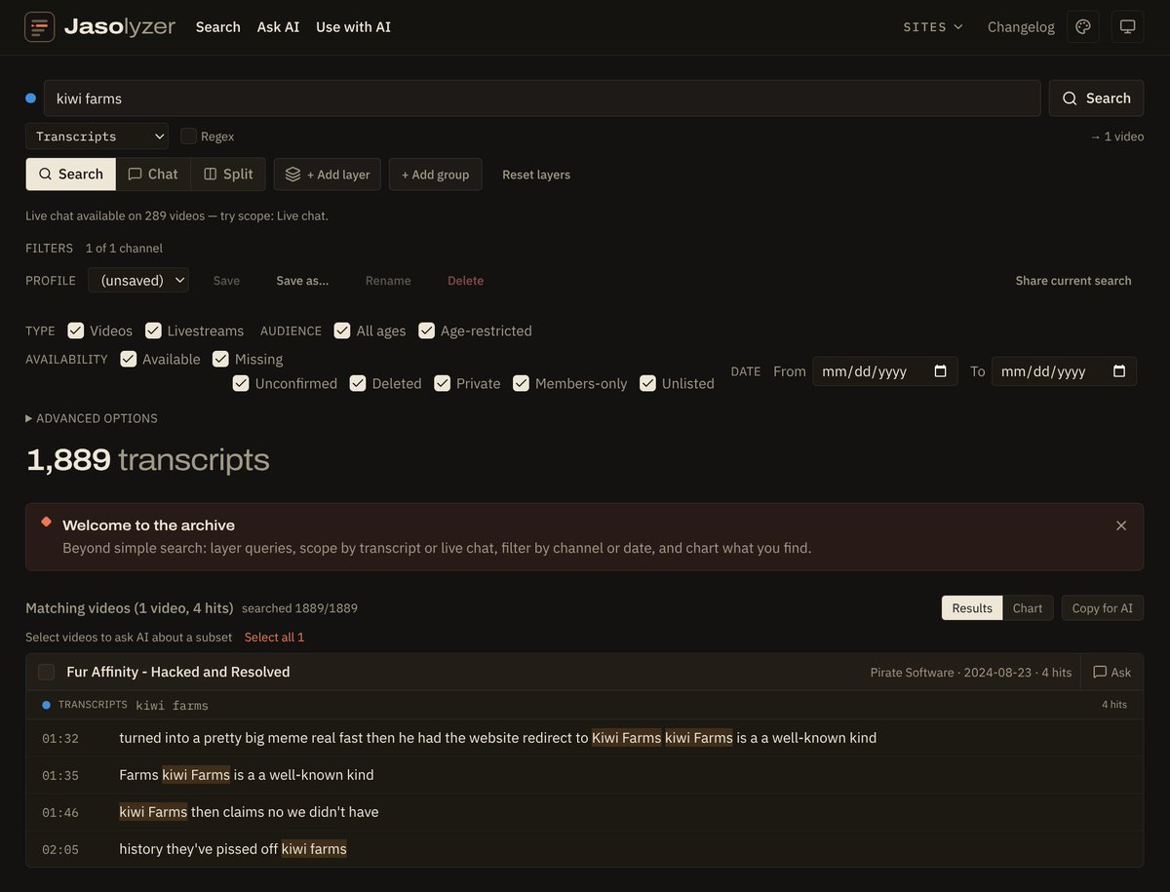Screen dimensions: 1170x892
Task: Expand the Advanced Options section
Action: click(92, 418)
